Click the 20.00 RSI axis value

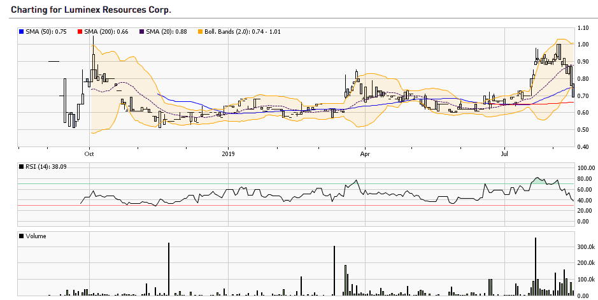coord(586,211)
